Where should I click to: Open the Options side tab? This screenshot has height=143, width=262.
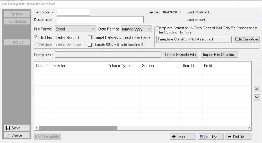click(17, 14)
